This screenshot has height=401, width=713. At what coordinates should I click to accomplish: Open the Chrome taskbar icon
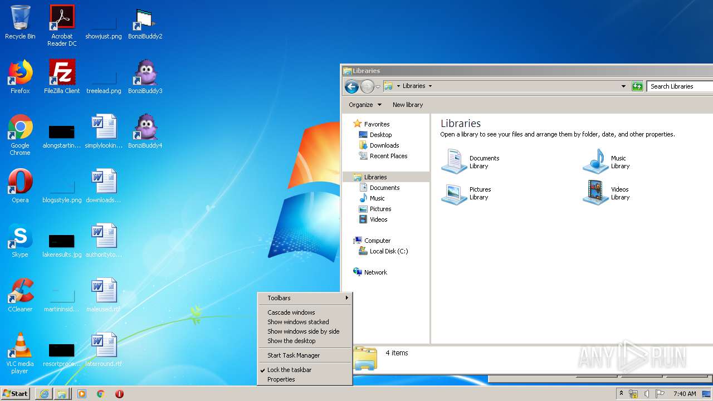coord(101,394)
